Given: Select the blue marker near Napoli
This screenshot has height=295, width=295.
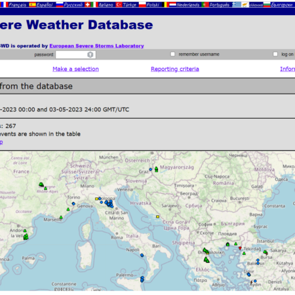Looking at the screenshot, I should pyautogui.click(x=142, y=255).
